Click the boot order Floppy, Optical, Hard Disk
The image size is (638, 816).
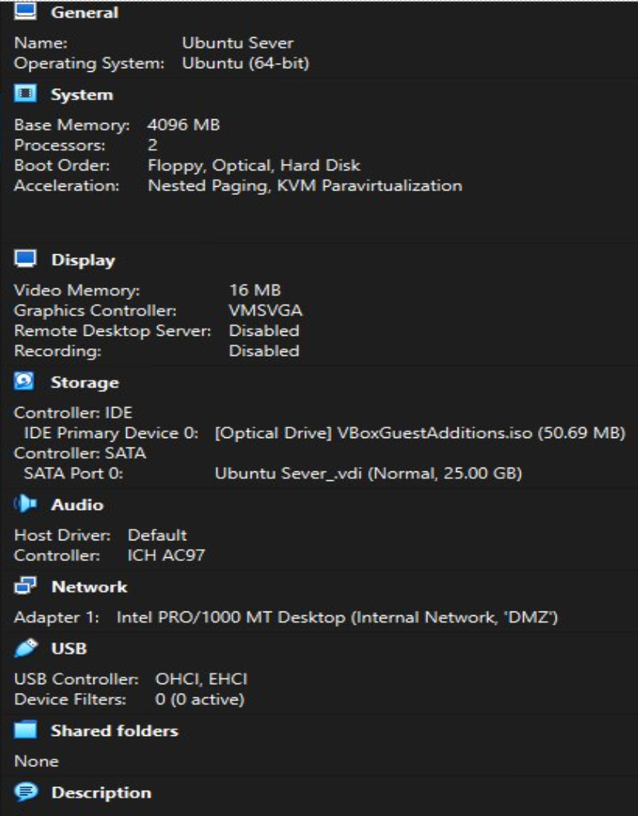tap(254, 165)
